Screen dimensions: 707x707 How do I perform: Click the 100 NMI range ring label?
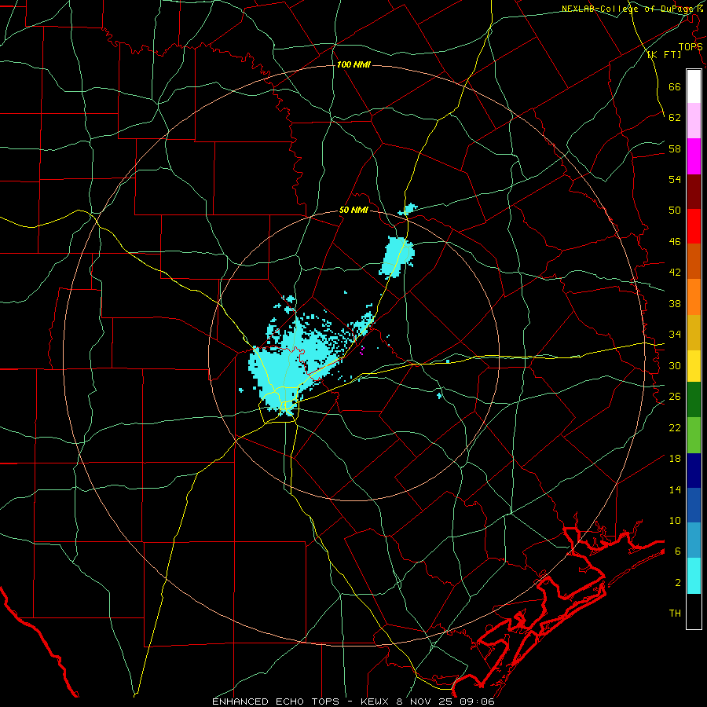[353, 64]
